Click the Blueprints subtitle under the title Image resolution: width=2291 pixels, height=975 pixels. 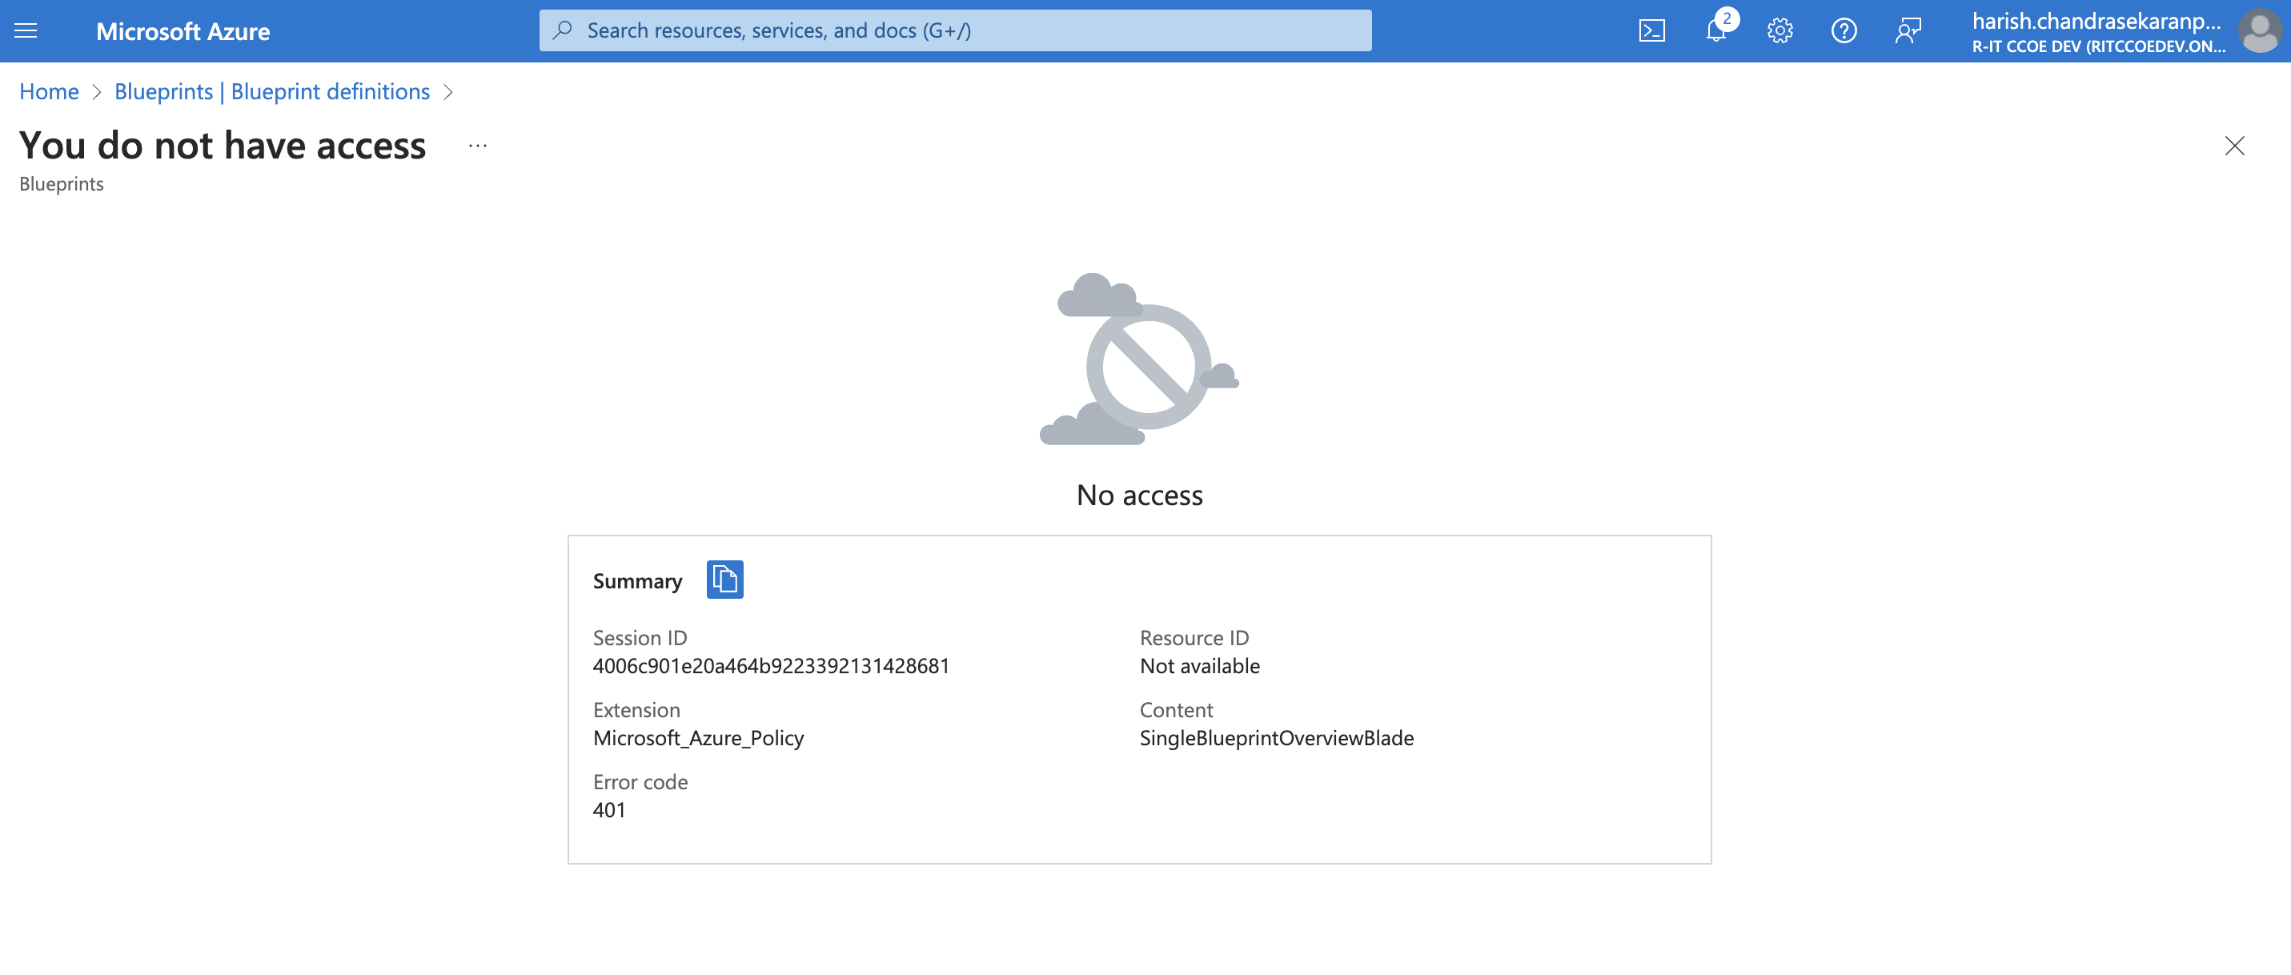(x=62, y=184)
